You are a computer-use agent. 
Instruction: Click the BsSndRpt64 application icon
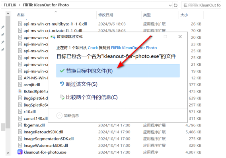pos(20,91)
